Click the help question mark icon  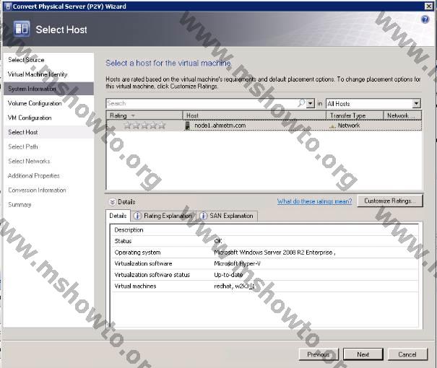(x=425, y=19)
